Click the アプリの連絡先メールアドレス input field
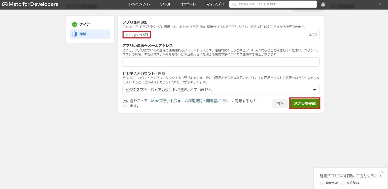The width and height of the screenshot is (388, 189). (x=221, y=62)
